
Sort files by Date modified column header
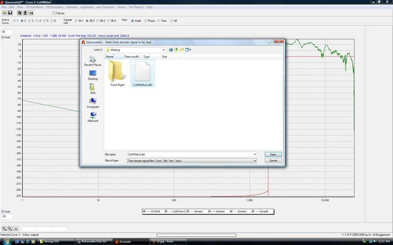tap(132, 57)
